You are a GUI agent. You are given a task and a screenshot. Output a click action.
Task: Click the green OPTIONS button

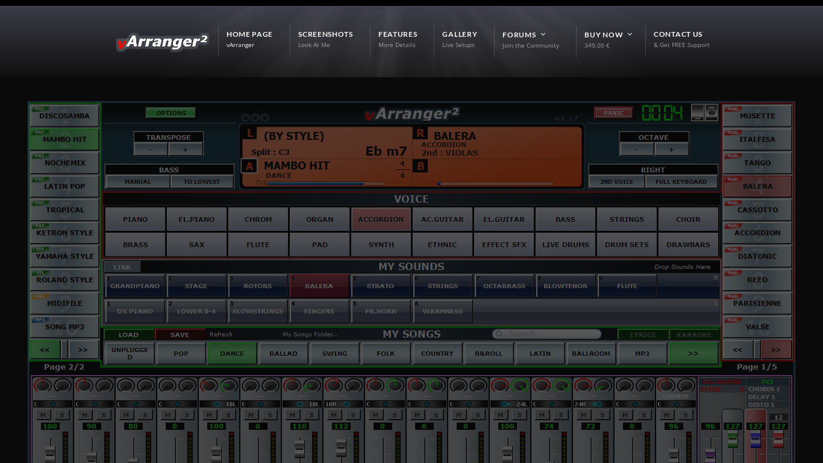click(171, 113)
